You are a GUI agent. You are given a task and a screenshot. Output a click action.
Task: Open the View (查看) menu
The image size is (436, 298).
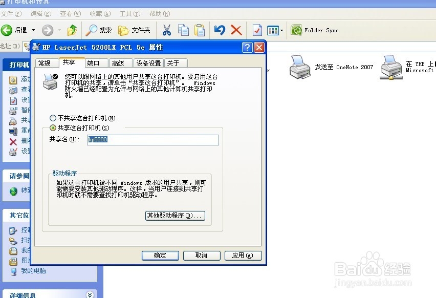(70, 14)
